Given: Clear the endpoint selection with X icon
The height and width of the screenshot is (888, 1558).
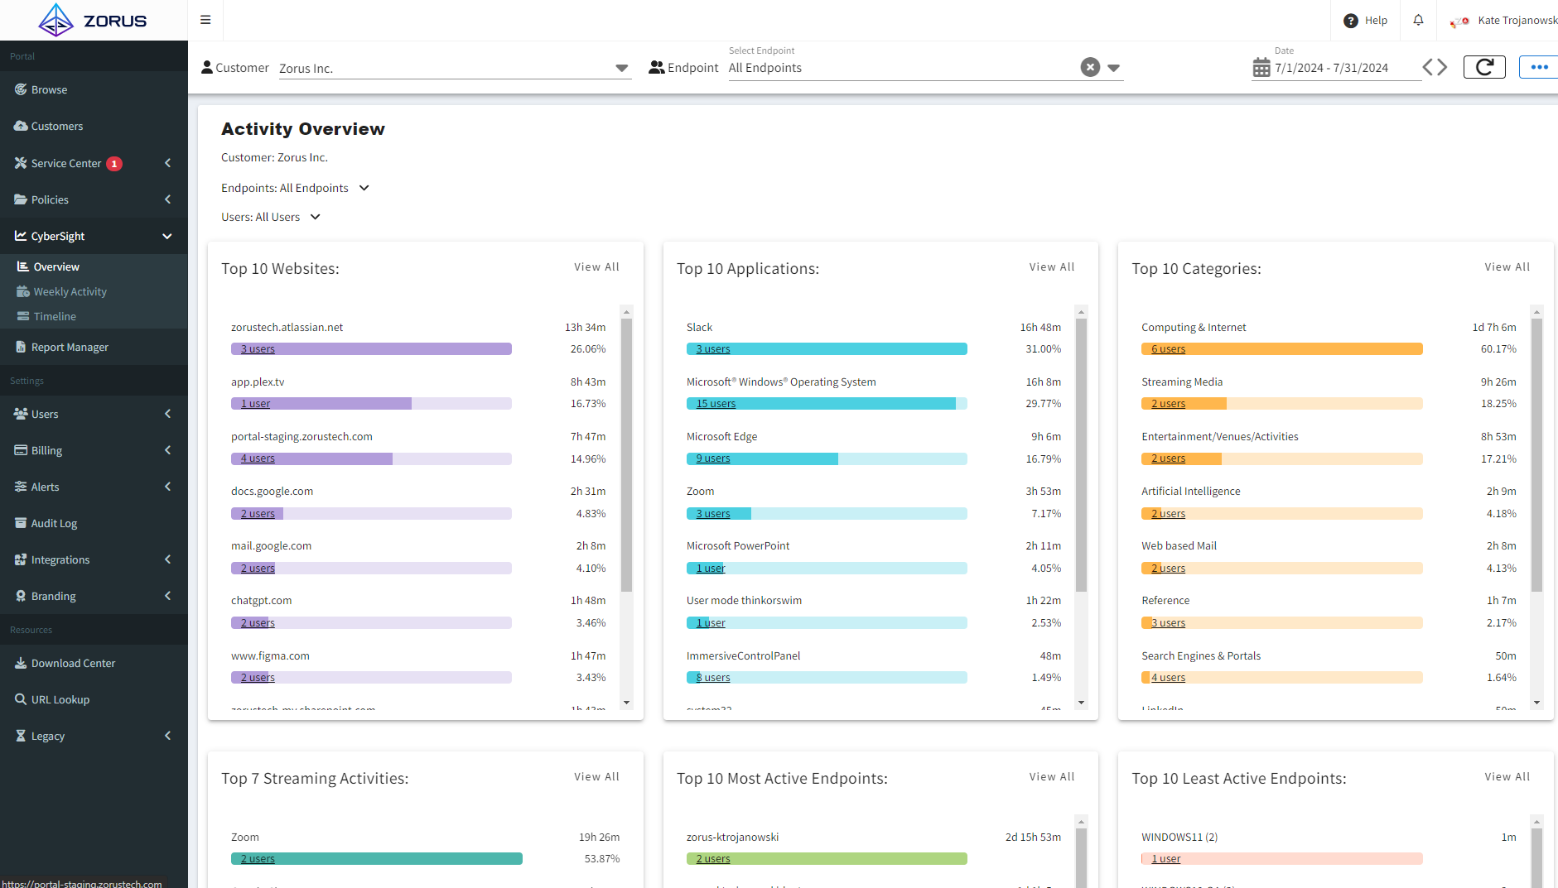Looking at the screenshot, I should 1090,67.
